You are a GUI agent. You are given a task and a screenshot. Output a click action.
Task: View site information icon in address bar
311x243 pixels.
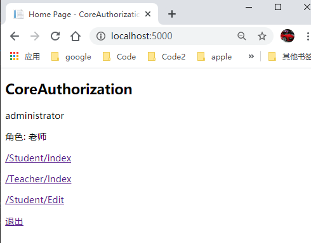tap(101, 36)
